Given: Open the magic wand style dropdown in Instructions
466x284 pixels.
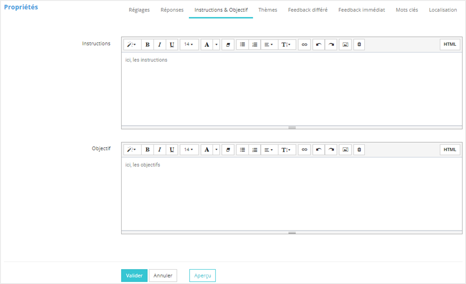Looking at the screenshot, I should (132, 45).
